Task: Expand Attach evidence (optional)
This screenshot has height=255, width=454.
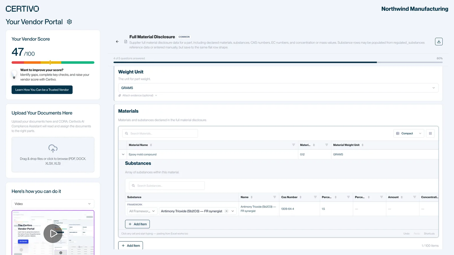Action: (x=138, y=95)
